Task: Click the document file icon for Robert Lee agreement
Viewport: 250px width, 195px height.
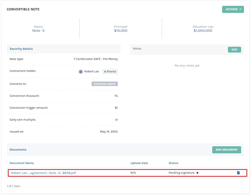Action: (x=238, y=173)
